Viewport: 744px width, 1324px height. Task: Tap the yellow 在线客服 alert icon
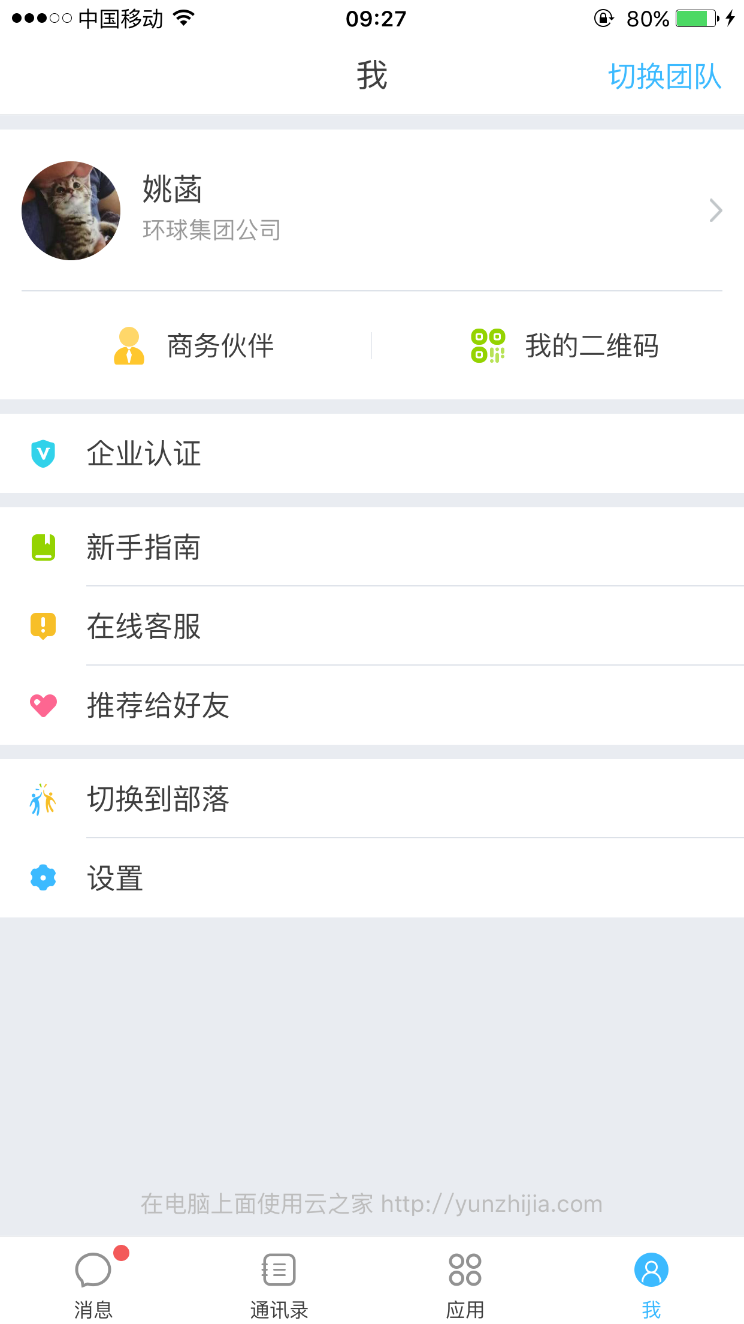43,626
